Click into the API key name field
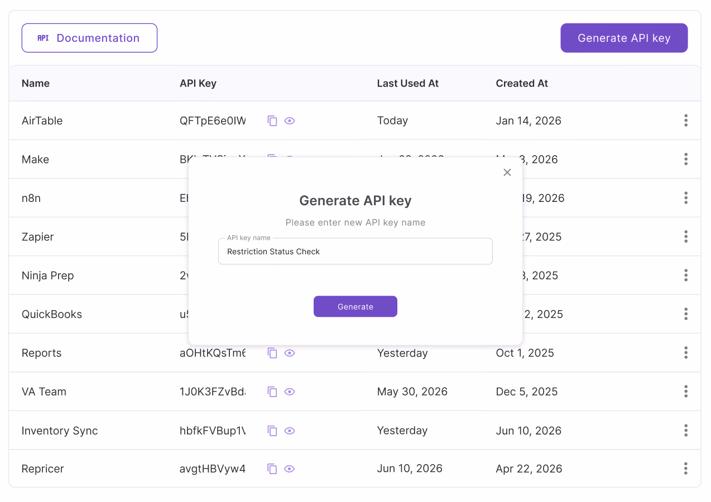This screenshot has height=502, width=711. (x=356, y=252)
